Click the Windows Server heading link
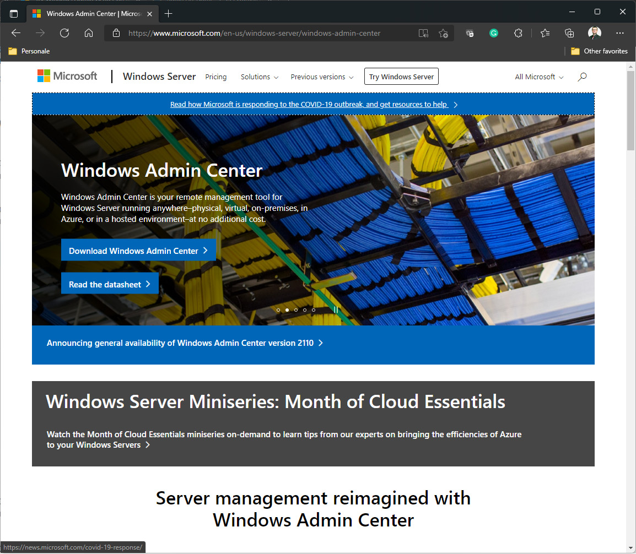 click(159, 77)
